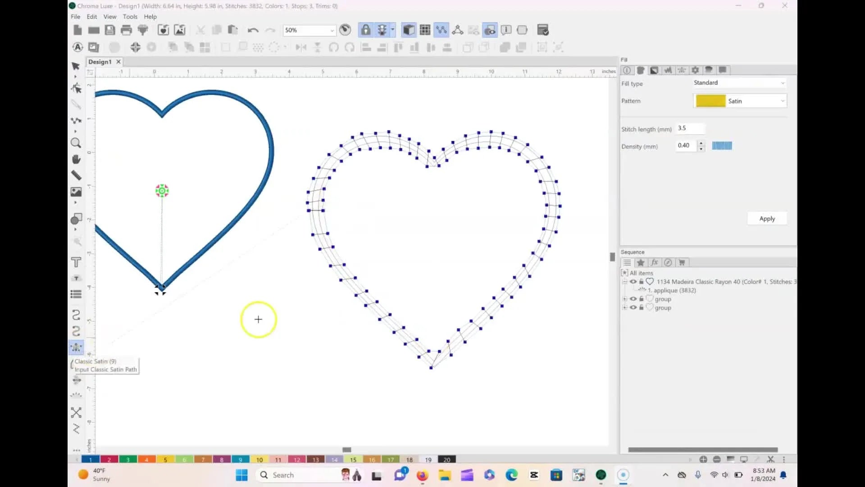Select the Pan hand tool
This screenshot has height=487, width=865.
[76, 160]
